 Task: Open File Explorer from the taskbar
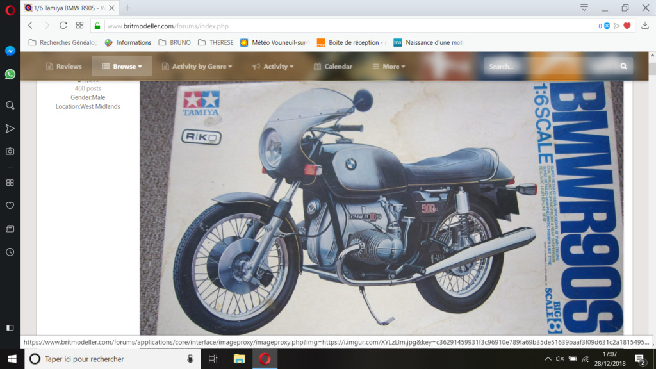coord(239,359)
